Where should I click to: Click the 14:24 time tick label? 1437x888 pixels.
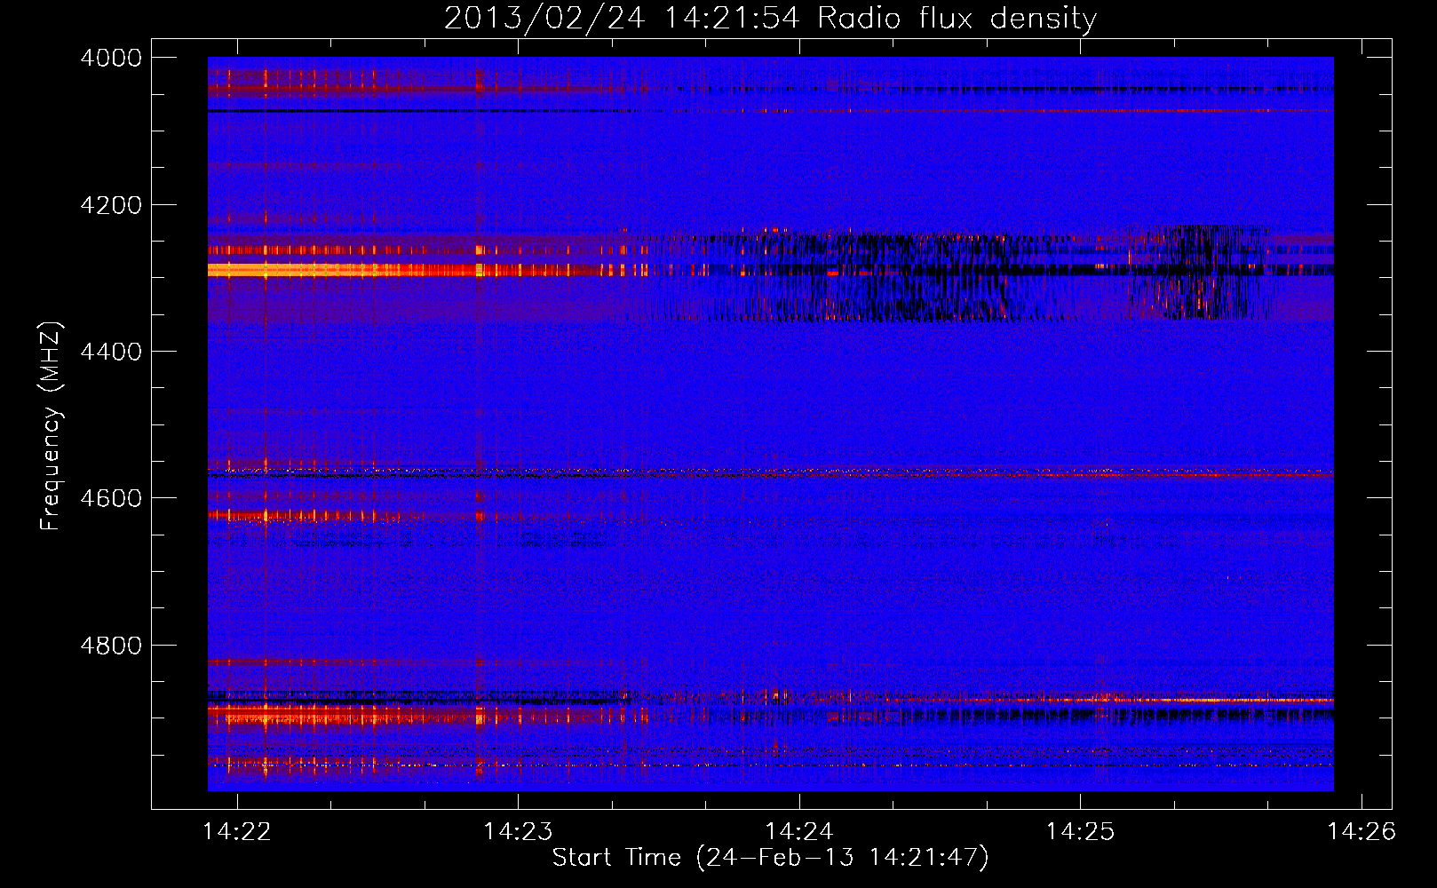coord(799,831)
